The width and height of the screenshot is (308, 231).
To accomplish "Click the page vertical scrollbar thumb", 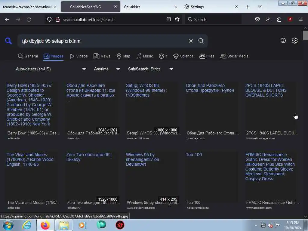I will tap(305, 35).
